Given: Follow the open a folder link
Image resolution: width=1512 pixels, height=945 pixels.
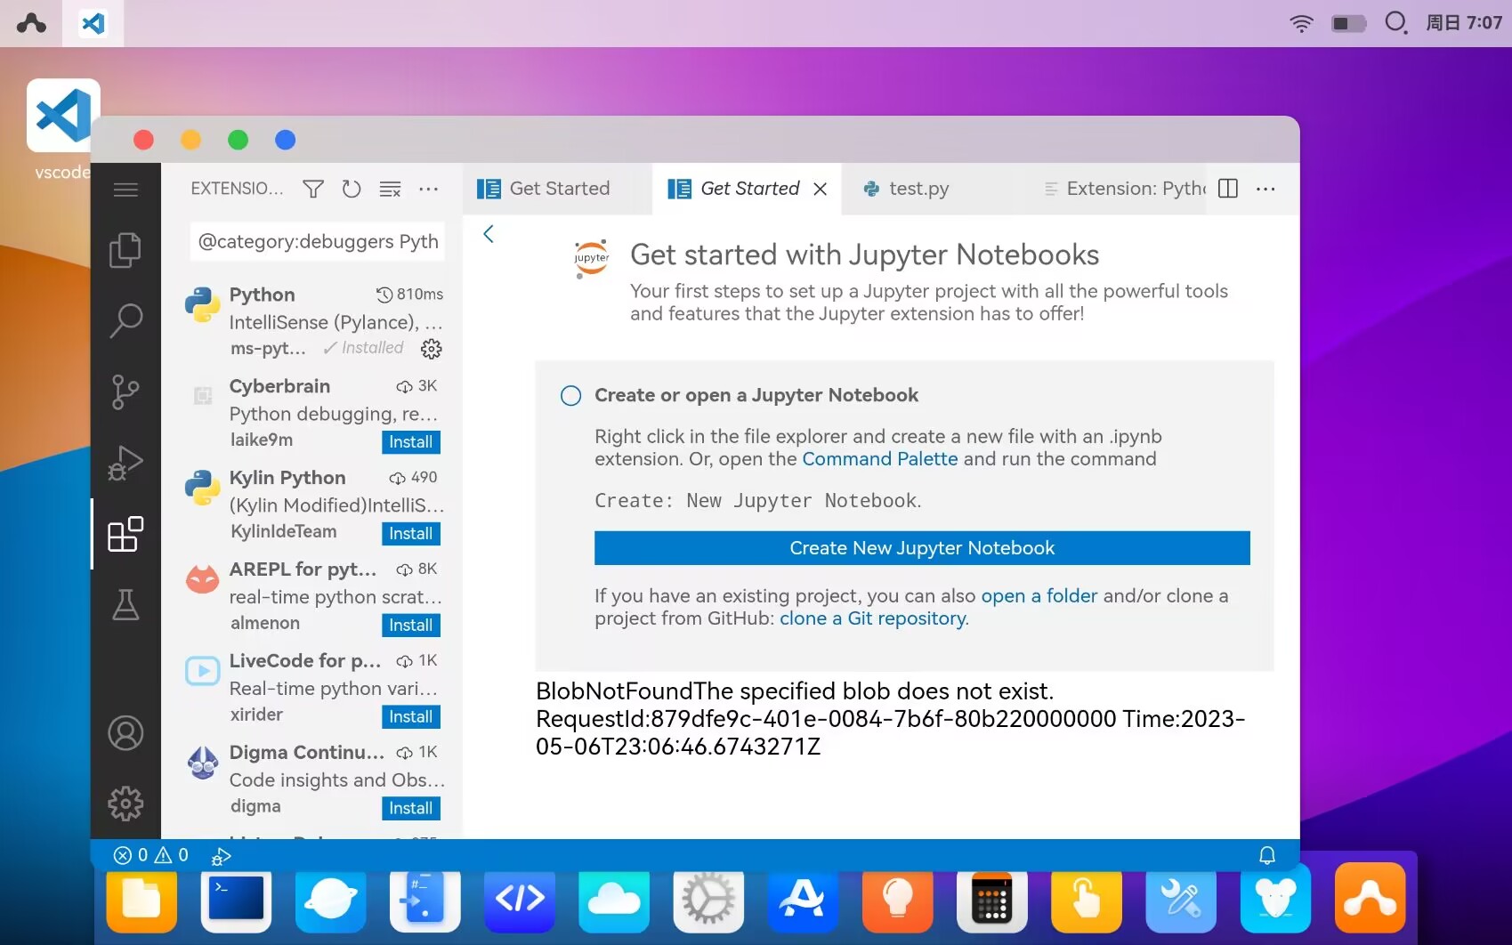Looking at the screenshot, I should point(1039,596).
